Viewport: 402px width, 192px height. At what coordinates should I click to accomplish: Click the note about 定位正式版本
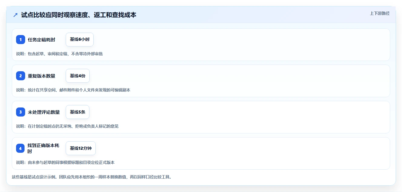[x=65, y=162]
